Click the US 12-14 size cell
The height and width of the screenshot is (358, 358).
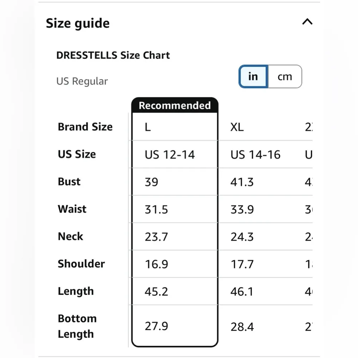(170, 155)
